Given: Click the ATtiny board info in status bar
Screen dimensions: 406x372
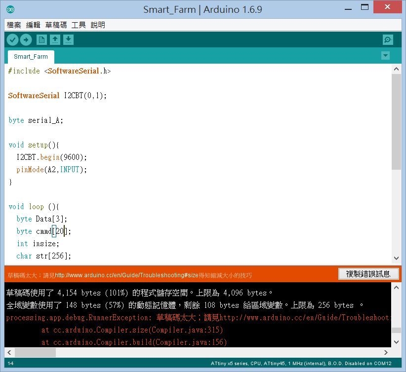Looking at the screenshot, I should [x=301, y=364].
